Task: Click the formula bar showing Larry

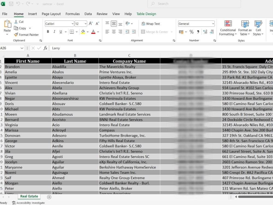Action: pos(161,48)
